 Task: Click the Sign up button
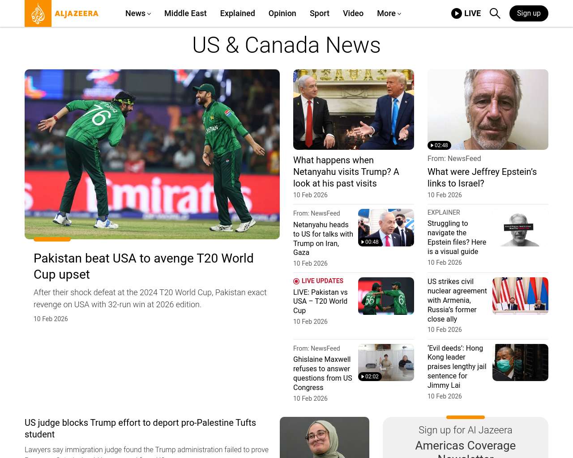pyautogui.click(x=529, y=13)
